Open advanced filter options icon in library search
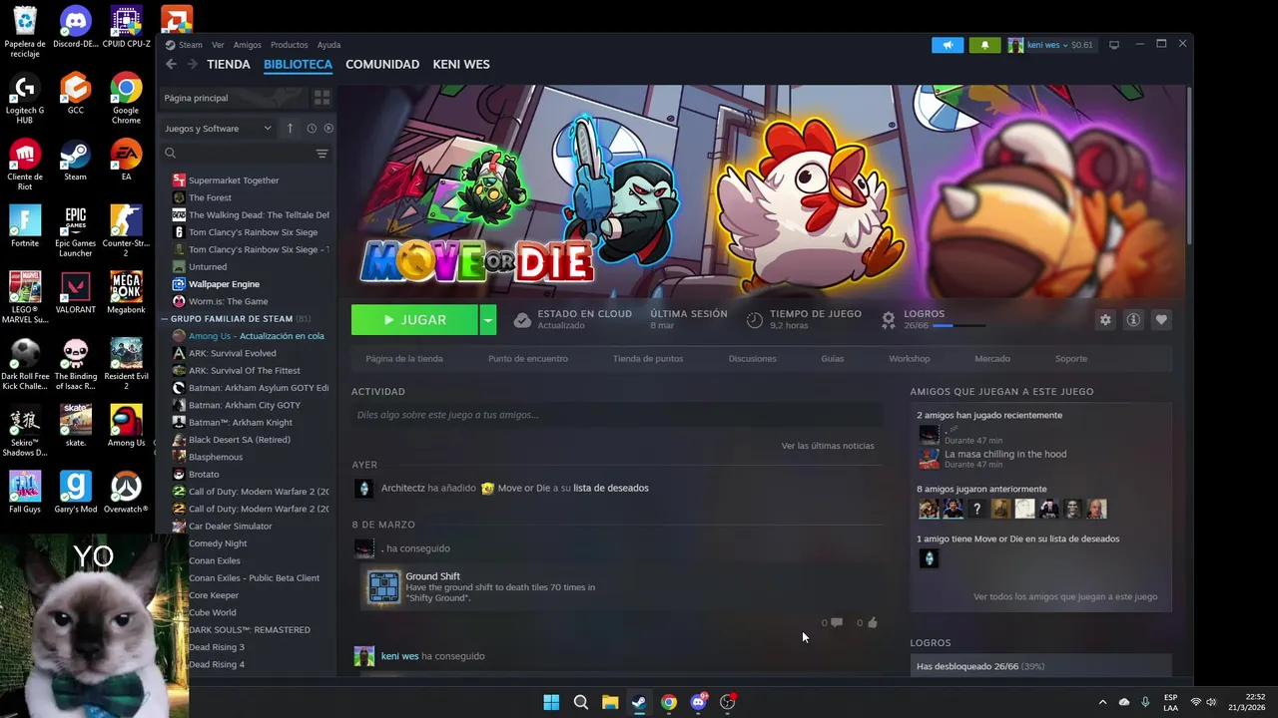The width and height of the screenshot is (1278, 718). coord(321,154)
